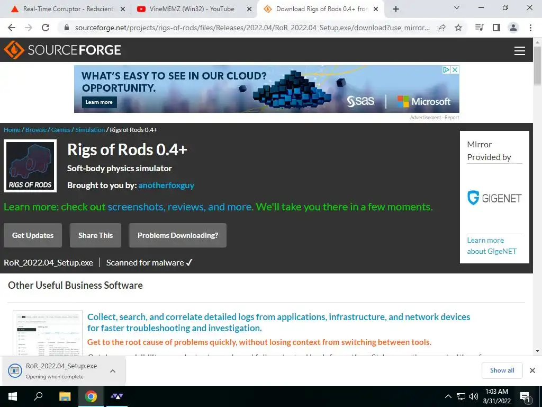542x407 pixels.
Task: Open Chrome three-dot menu
Action: [530, 28]
